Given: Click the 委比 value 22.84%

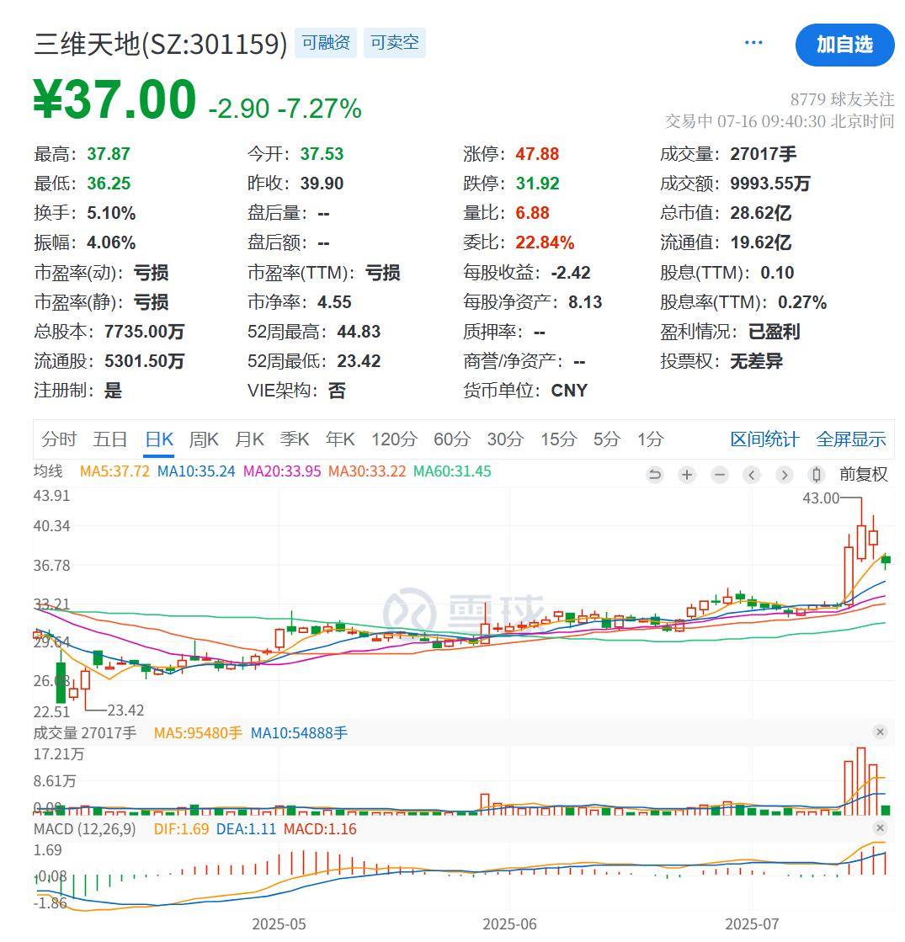Looking at the screenshot, I should tap(545, 242).
